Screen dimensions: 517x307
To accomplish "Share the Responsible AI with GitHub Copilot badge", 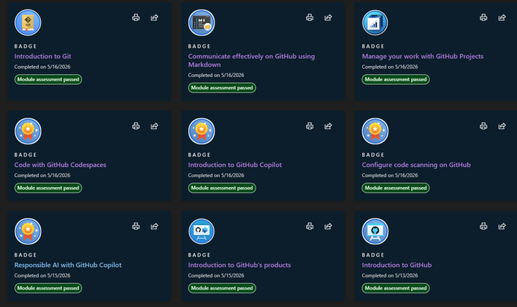I will click(x=154, y=226).
